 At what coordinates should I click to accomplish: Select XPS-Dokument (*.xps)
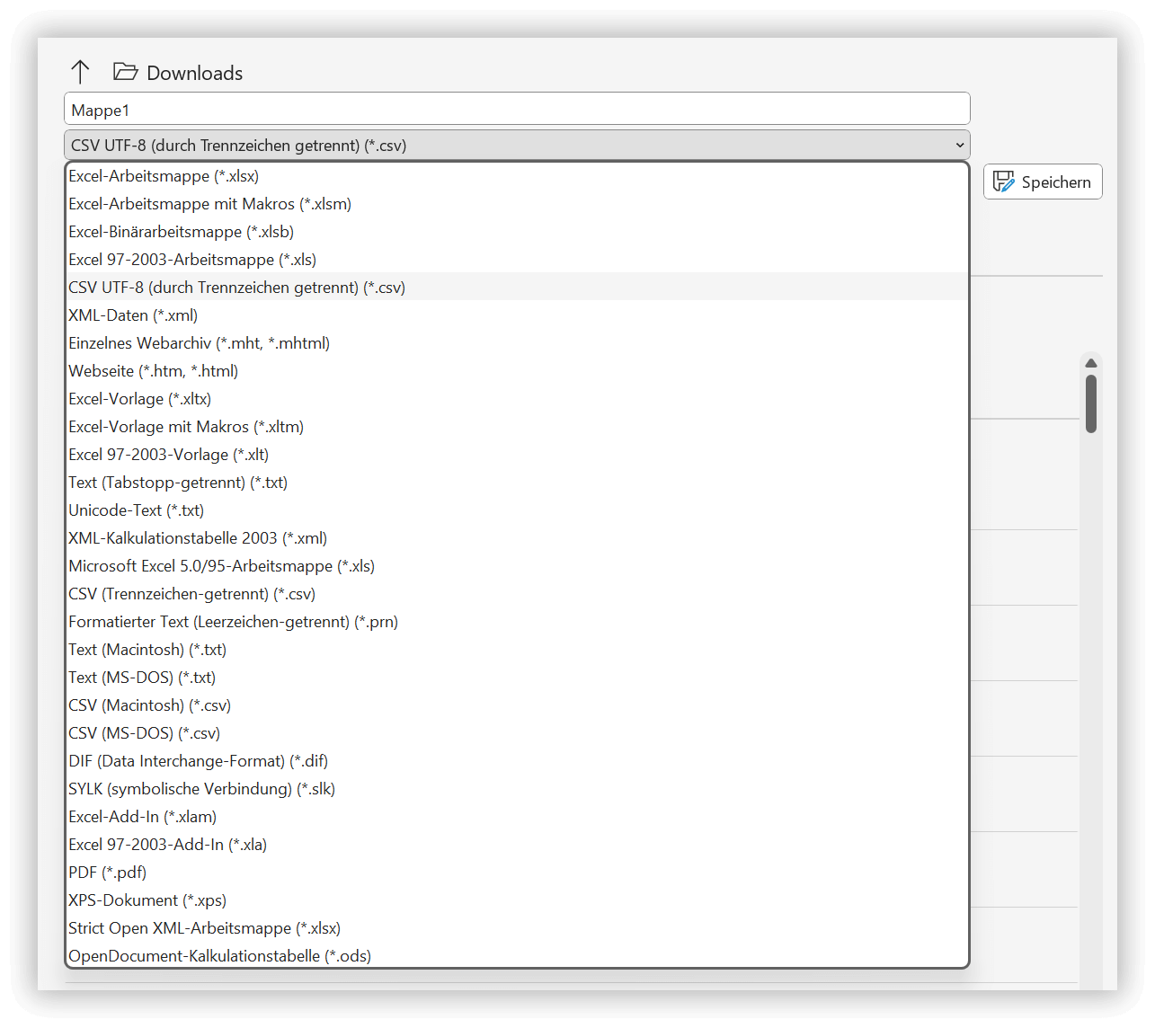tap(517, 900)
